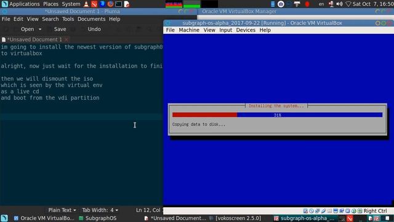Click VirtualBox keyboard capture arrow icon
Screen dimensions: 394x222
tap(360, 211)
